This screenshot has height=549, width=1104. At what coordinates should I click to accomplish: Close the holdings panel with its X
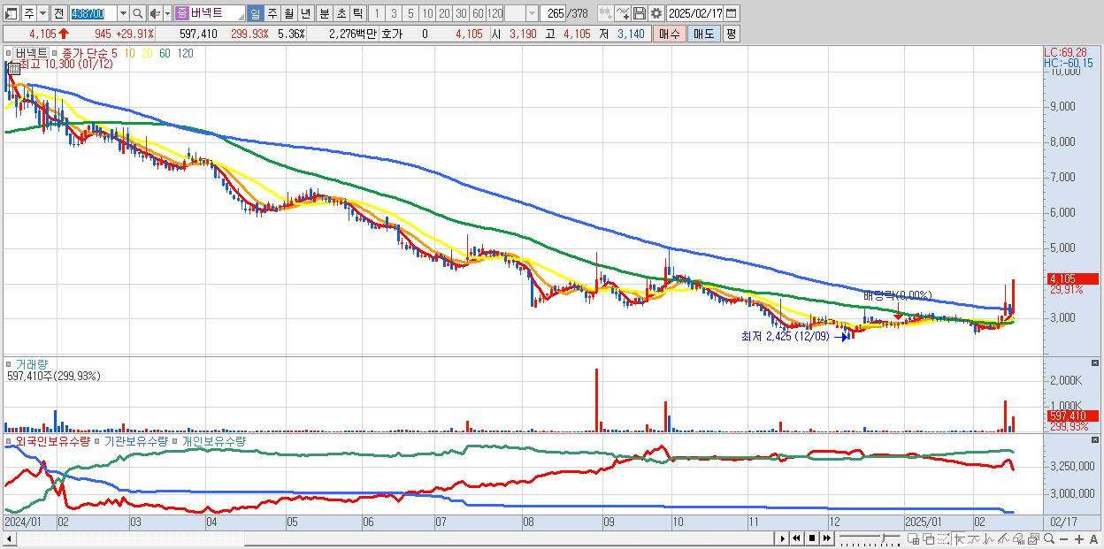(x=1096, y=439)
